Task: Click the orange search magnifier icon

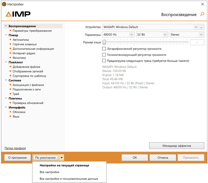Action: 202,14
